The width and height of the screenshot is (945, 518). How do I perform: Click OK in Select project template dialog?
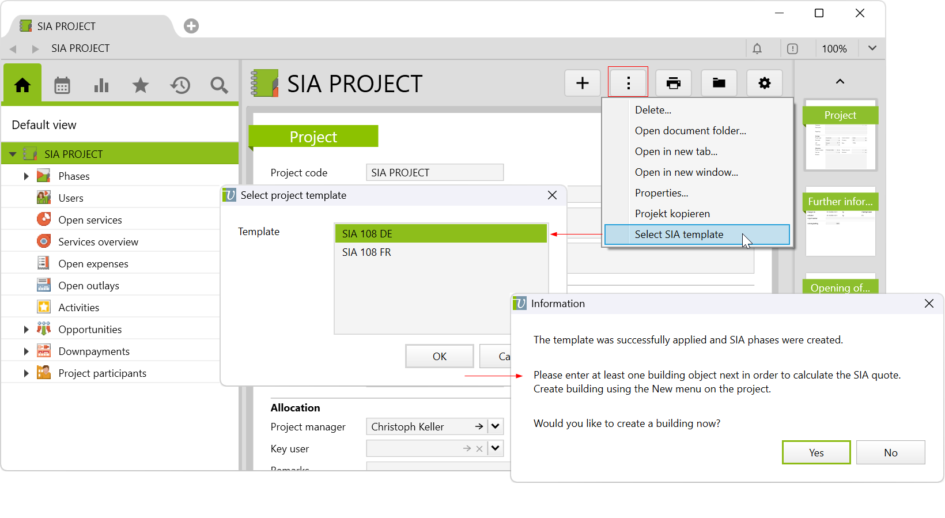click(x=439, y=356)
